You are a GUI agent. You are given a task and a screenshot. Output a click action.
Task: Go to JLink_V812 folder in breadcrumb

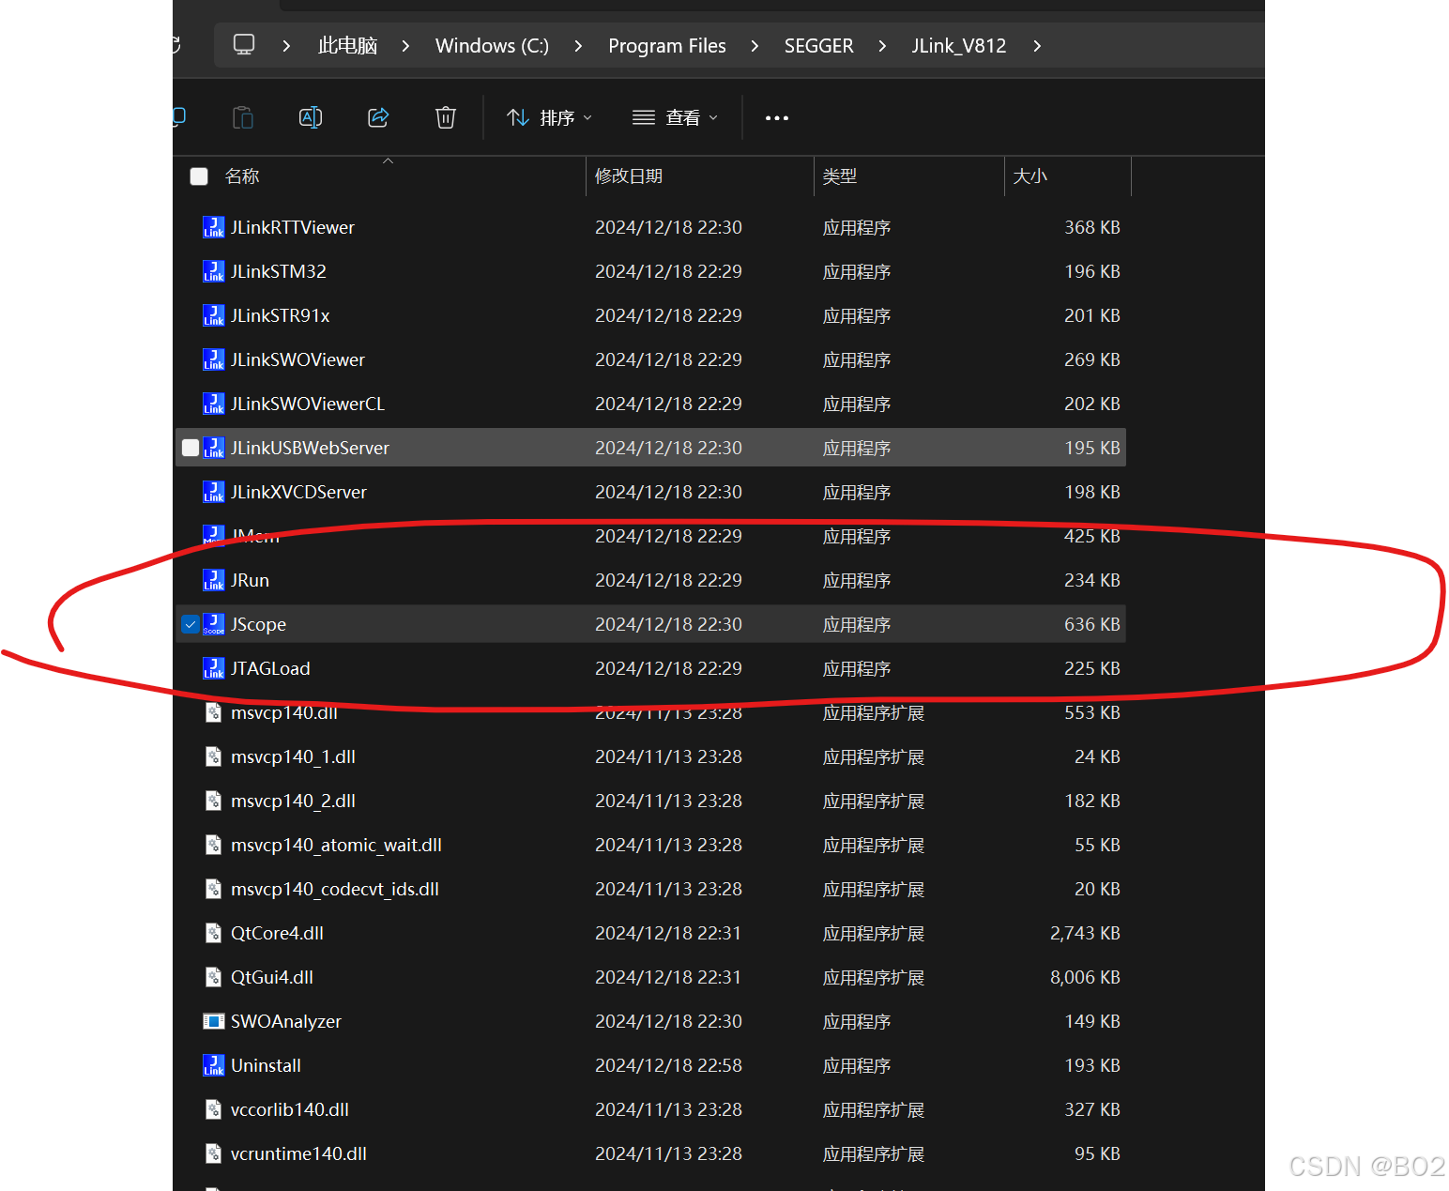point(959,45)
